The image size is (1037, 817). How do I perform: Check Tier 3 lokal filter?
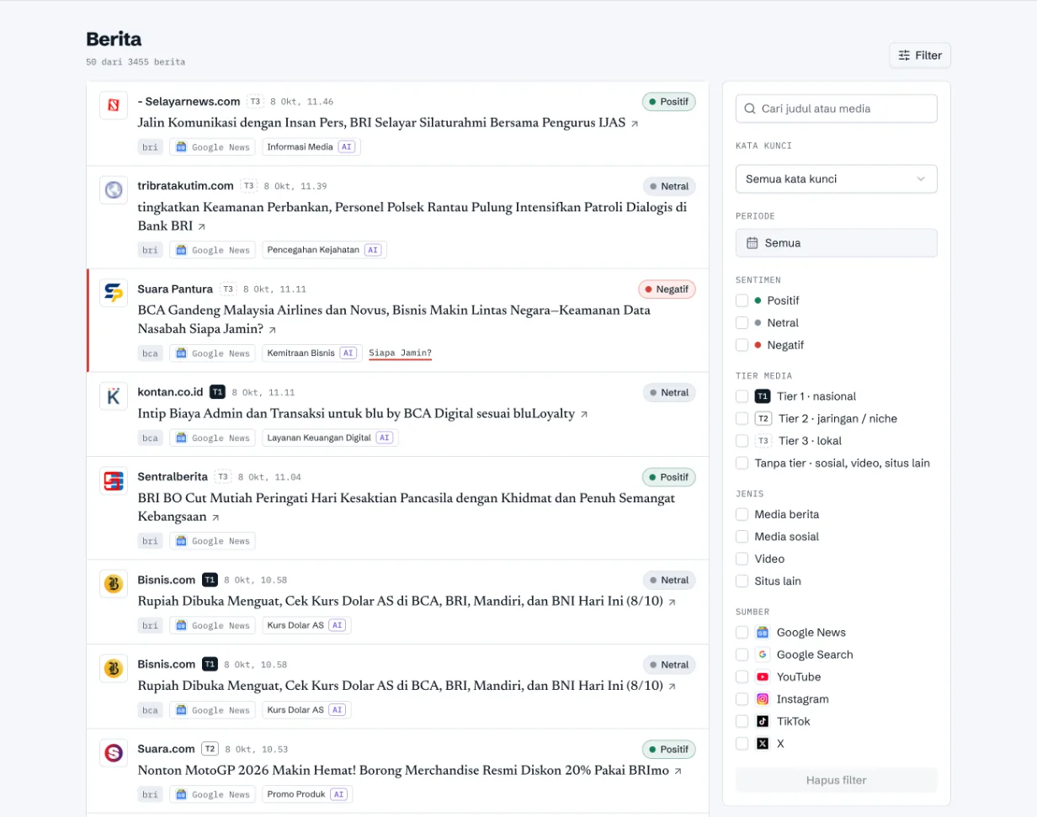[742, 441]
